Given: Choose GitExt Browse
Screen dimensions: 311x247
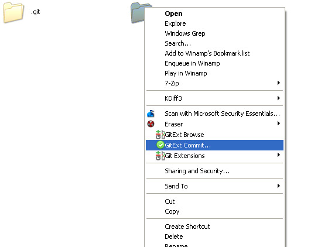Looking at the screenshot, I should pyautogui.click(x=214, y=135).
